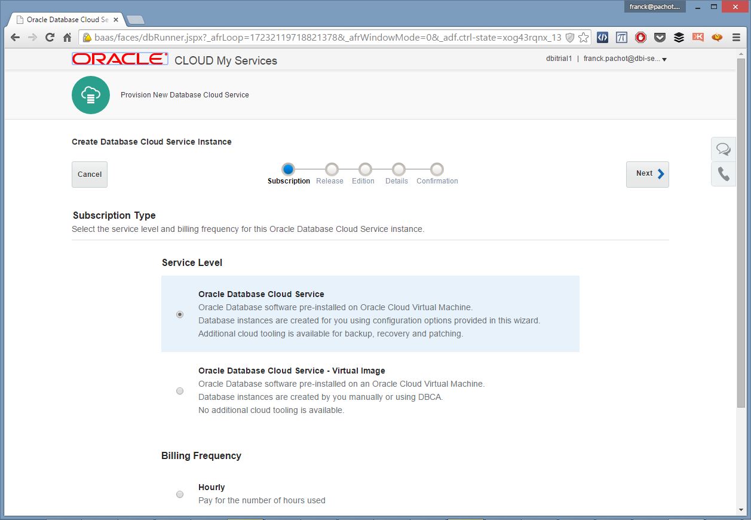Open the orange flame speech-bubble extension icon

[x=717, y=37]
